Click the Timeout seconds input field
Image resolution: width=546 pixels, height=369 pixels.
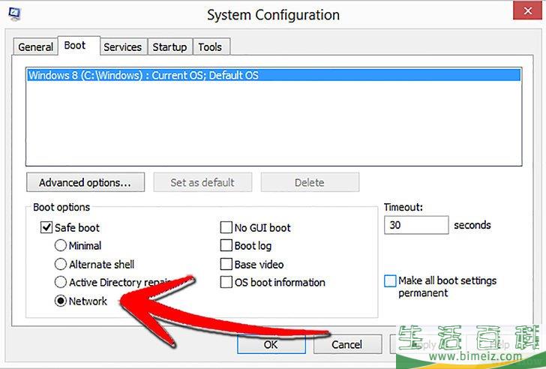pos(416,225)
